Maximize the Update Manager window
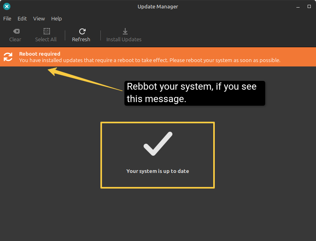The width and height of the screenshot is (316, 241). click(x=309, y=6)
